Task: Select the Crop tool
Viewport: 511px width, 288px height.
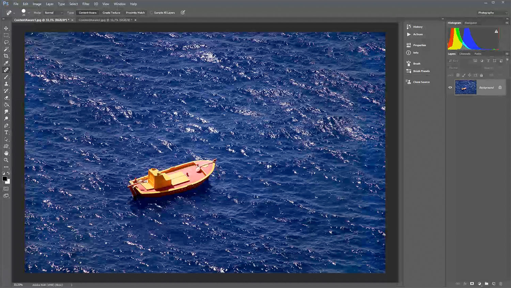Action: tap(6, 56)
